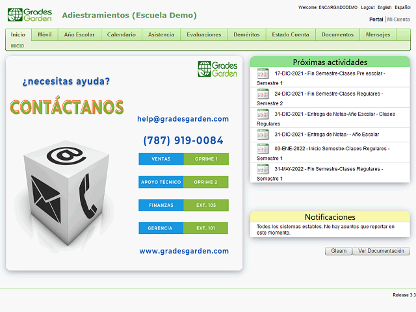
Task: Click the Adiestramientos (Escuela Demo) title
Action: [129, 16]
